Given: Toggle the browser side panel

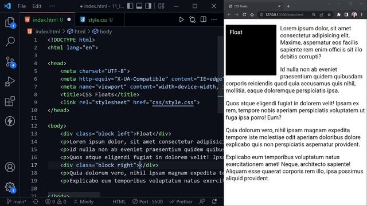Looking at the screenshot, I should [346, 14].
